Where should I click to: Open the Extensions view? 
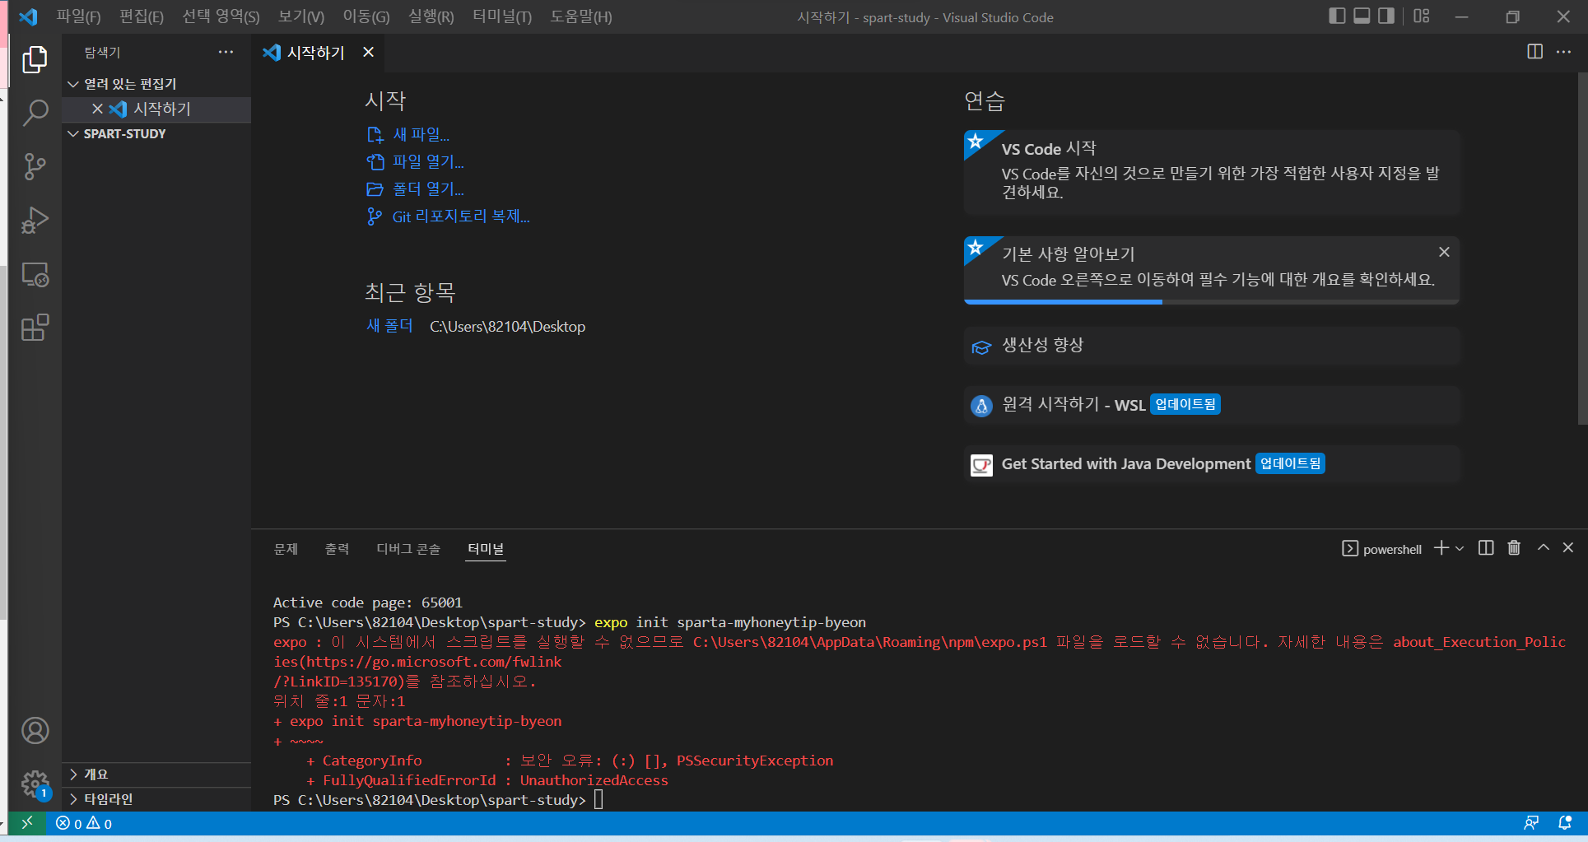(x=35, y=328)
